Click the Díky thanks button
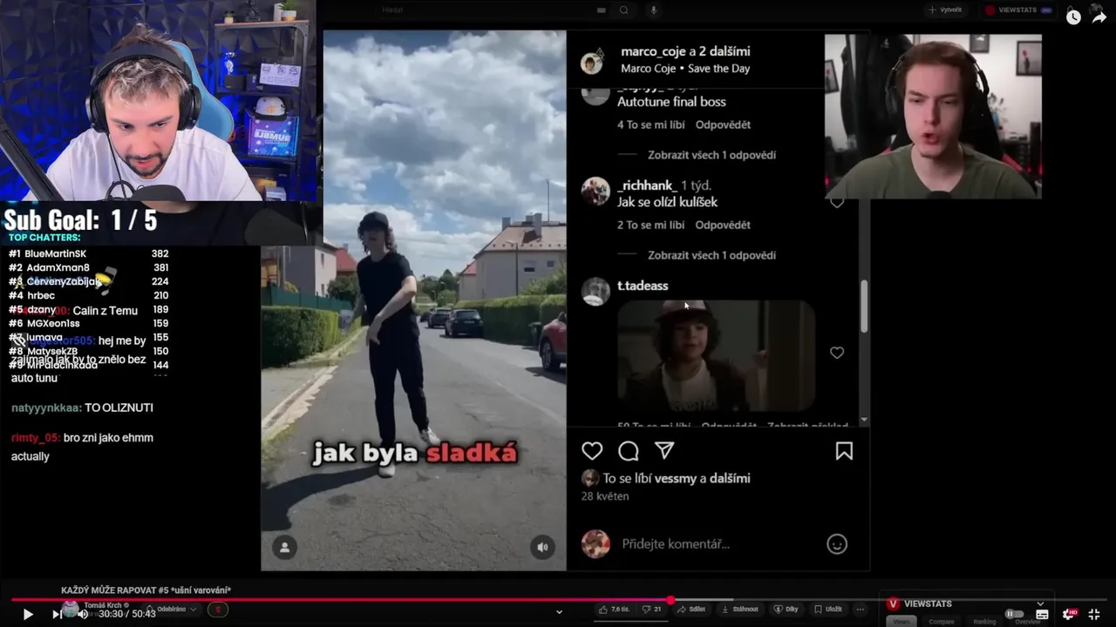Screen dimensions: 1116x627 click(x=786, y=610)
